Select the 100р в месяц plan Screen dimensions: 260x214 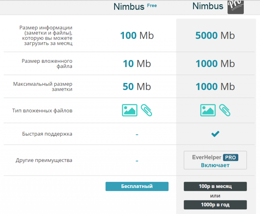pos(215,186)
